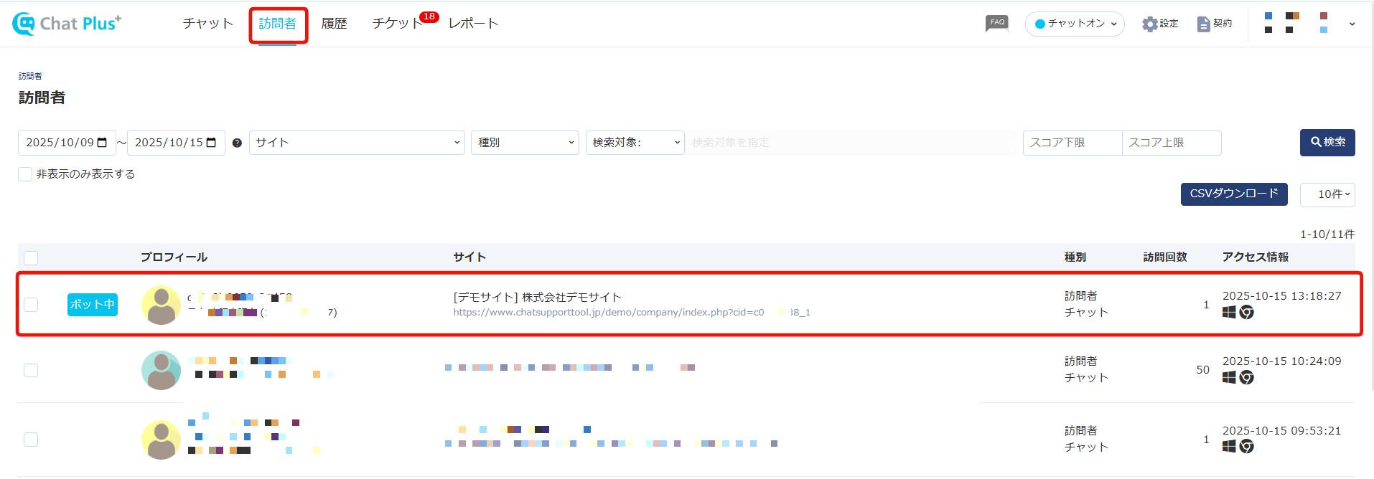Enable the 非表示のみ表示する checkbox
Viewport: 1374px width, 479px height.
(x=25, y=174)
